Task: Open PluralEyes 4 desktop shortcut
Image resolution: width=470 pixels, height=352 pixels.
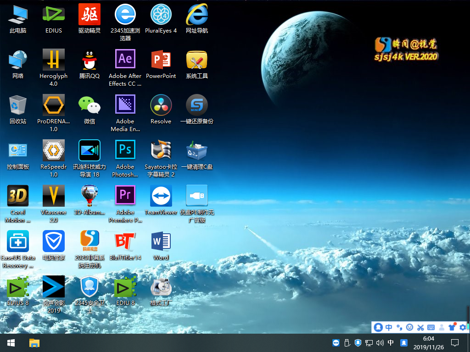Action: [x=161, y=14]
